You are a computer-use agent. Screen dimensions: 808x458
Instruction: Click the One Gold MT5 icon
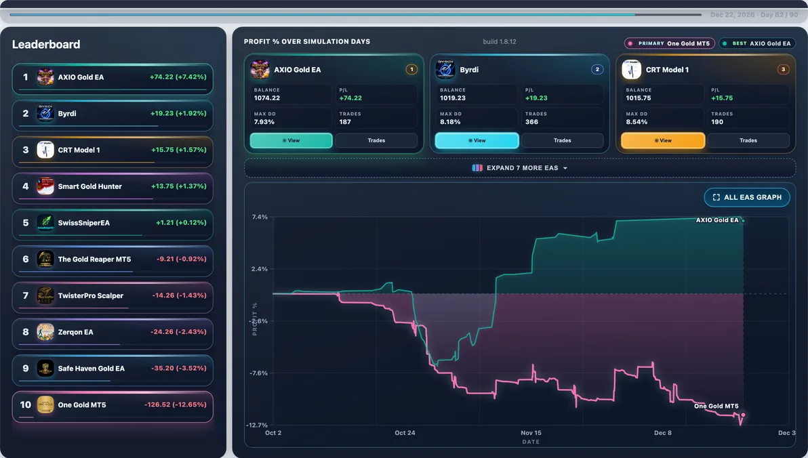(x=45, y=405)
